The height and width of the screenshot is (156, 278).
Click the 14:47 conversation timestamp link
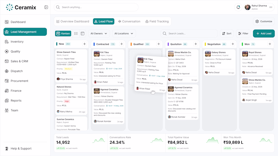[x=115, y=106]
